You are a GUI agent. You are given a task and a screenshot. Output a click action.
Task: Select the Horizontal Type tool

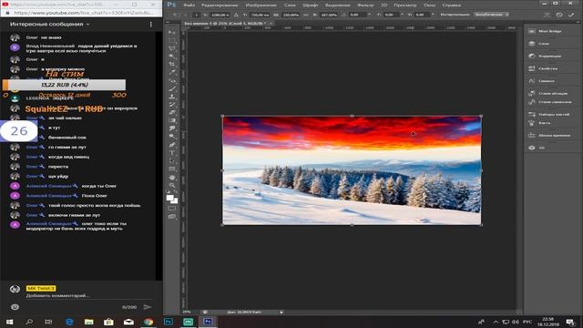point(172,153)
